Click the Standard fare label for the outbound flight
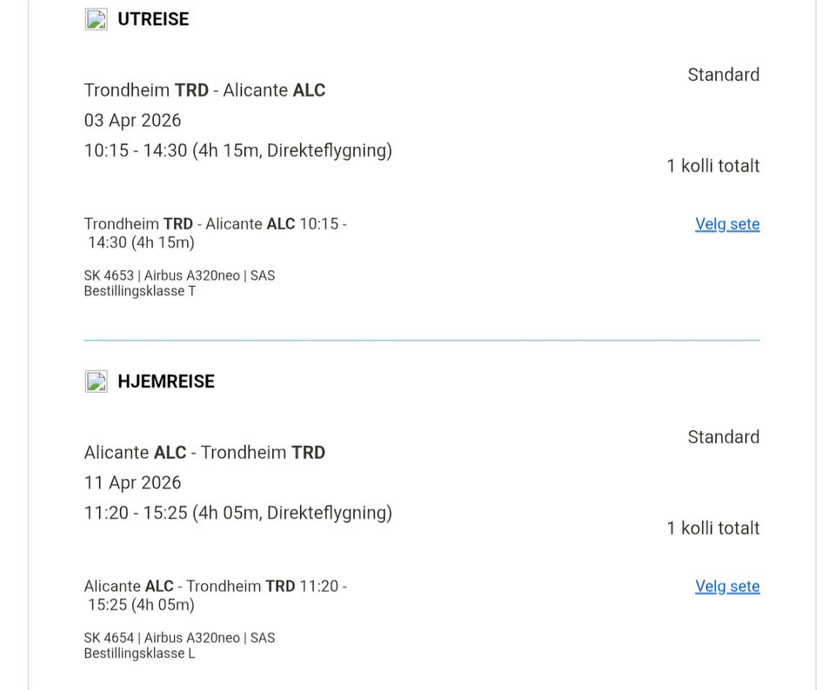Viewport: 835px width, 690px height. coord(723,76)
